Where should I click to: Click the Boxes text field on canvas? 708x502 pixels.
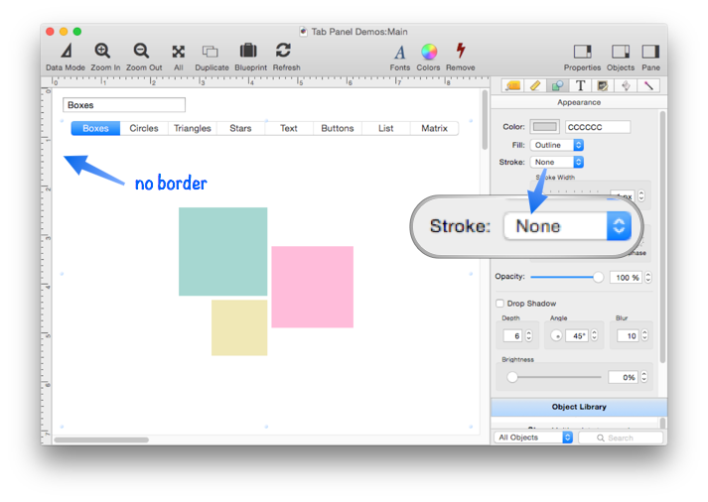tap(124, 105)
